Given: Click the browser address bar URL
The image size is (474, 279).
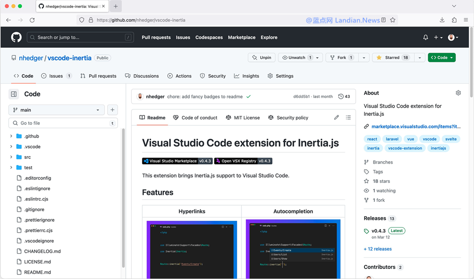Looking at the screenshot, I should coord(141,20).
